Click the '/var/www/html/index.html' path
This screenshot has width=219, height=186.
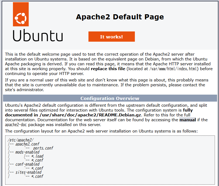(x=173, y=69)
